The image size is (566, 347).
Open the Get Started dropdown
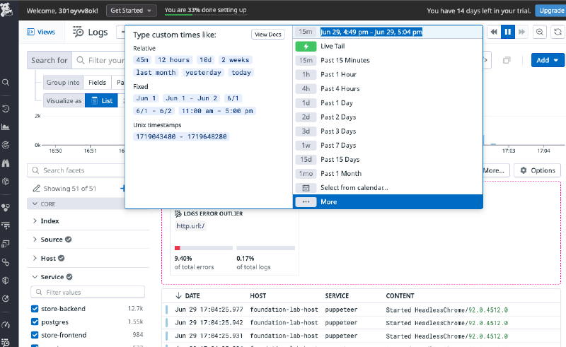[x=132, y=11]
